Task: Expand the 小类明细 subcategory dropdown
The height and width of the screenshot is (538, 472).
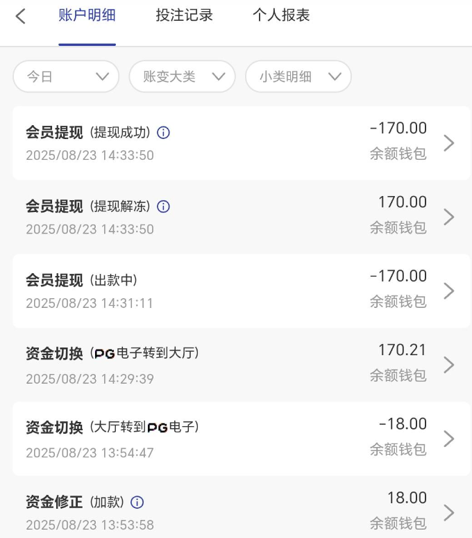Action: [298, 76]
